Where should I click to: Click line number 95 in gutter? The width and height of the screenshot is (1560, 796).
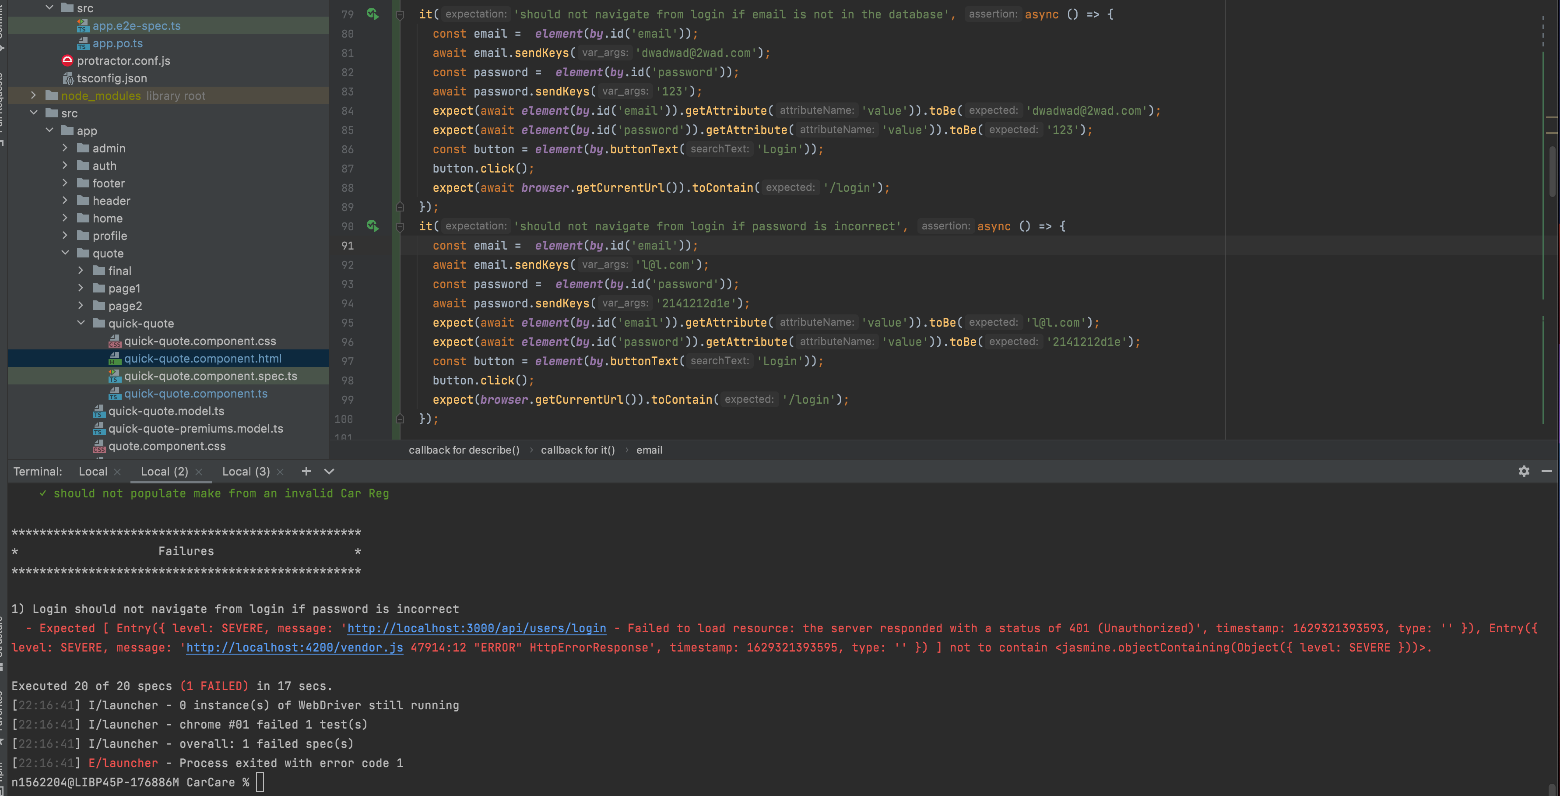(347, 323)
